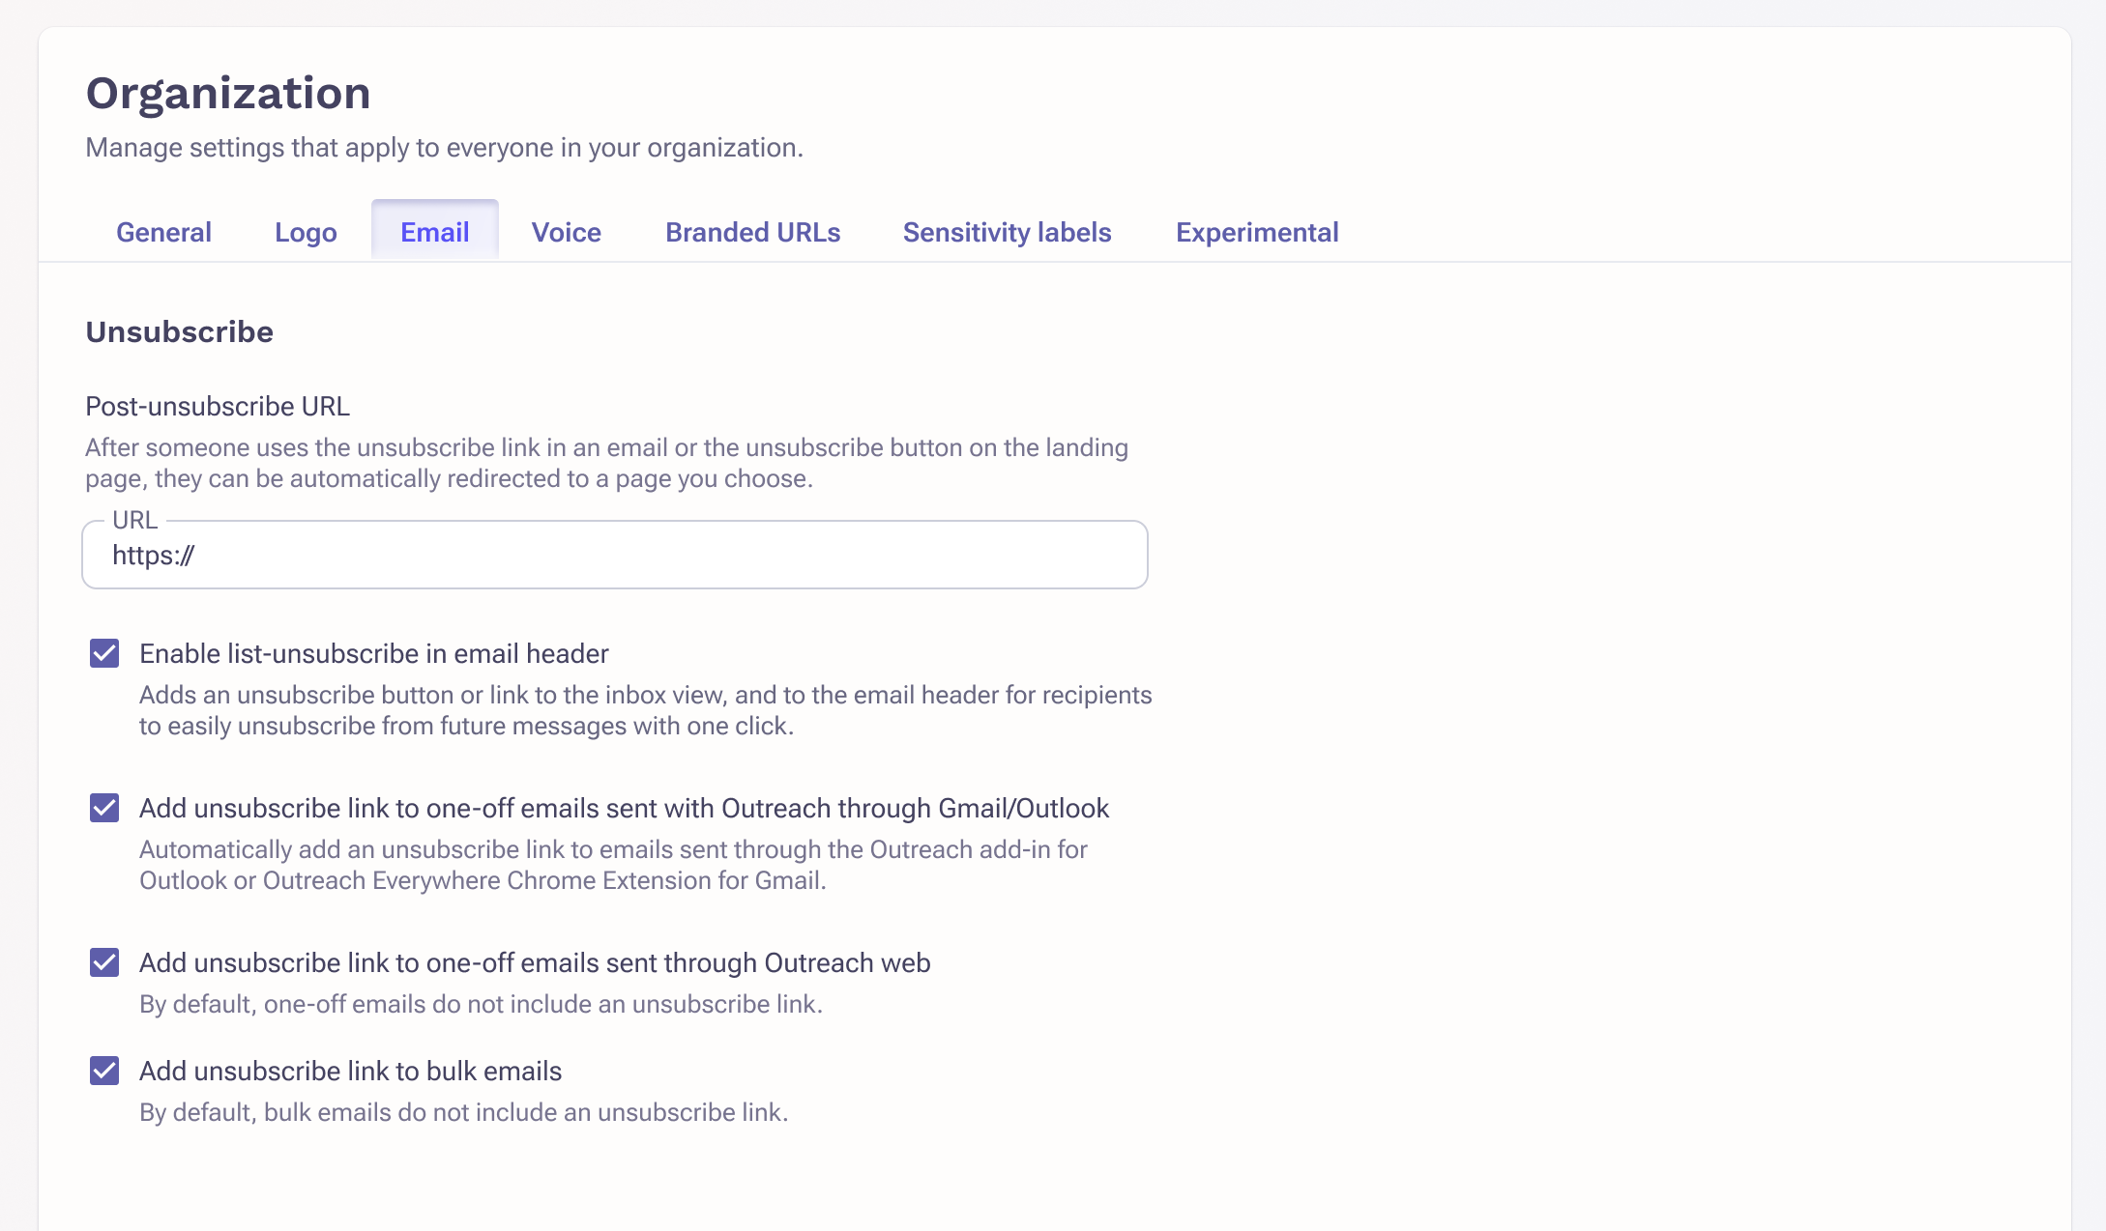Open the General tab

click(x=163, y=232)
